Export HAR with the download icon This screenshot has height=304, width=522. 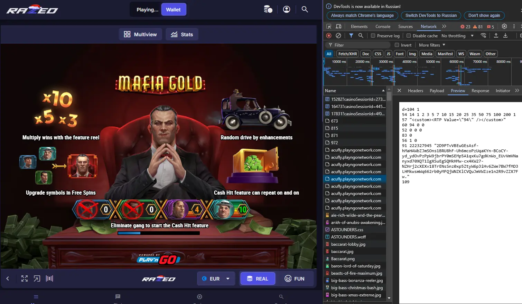point(505,36)
